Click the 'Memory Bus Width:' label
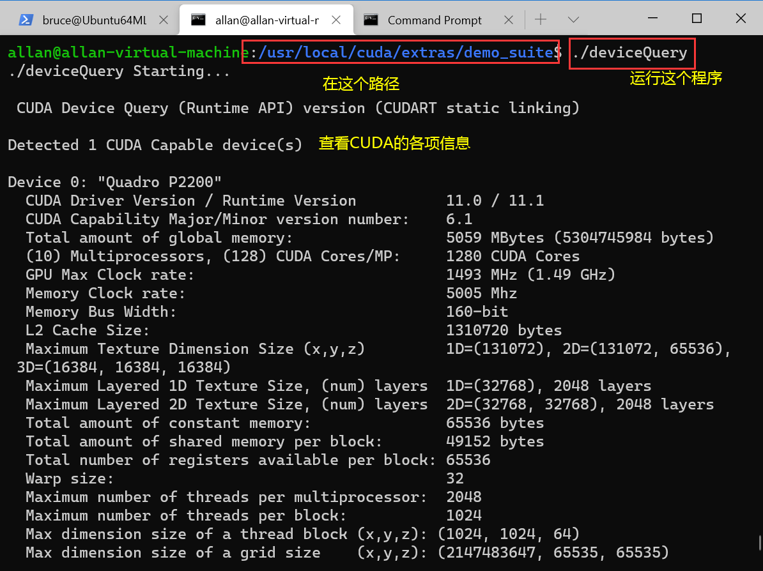Viewport: 763px width, 571px height. tap(101, 311)
